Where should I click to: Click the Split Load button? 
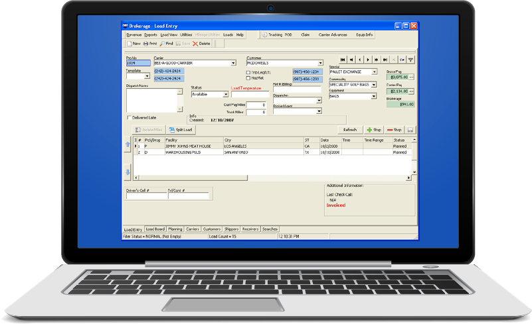[180, 130]
